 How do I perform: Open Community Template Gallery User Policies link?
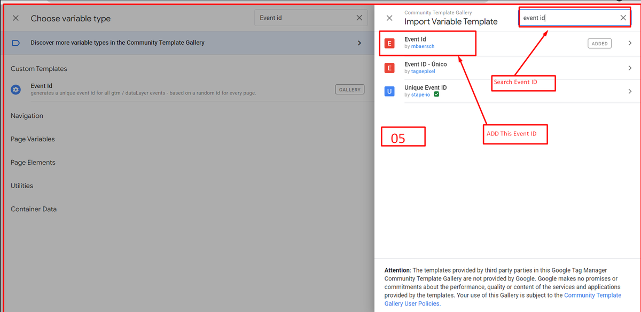(x=503, y=299)
